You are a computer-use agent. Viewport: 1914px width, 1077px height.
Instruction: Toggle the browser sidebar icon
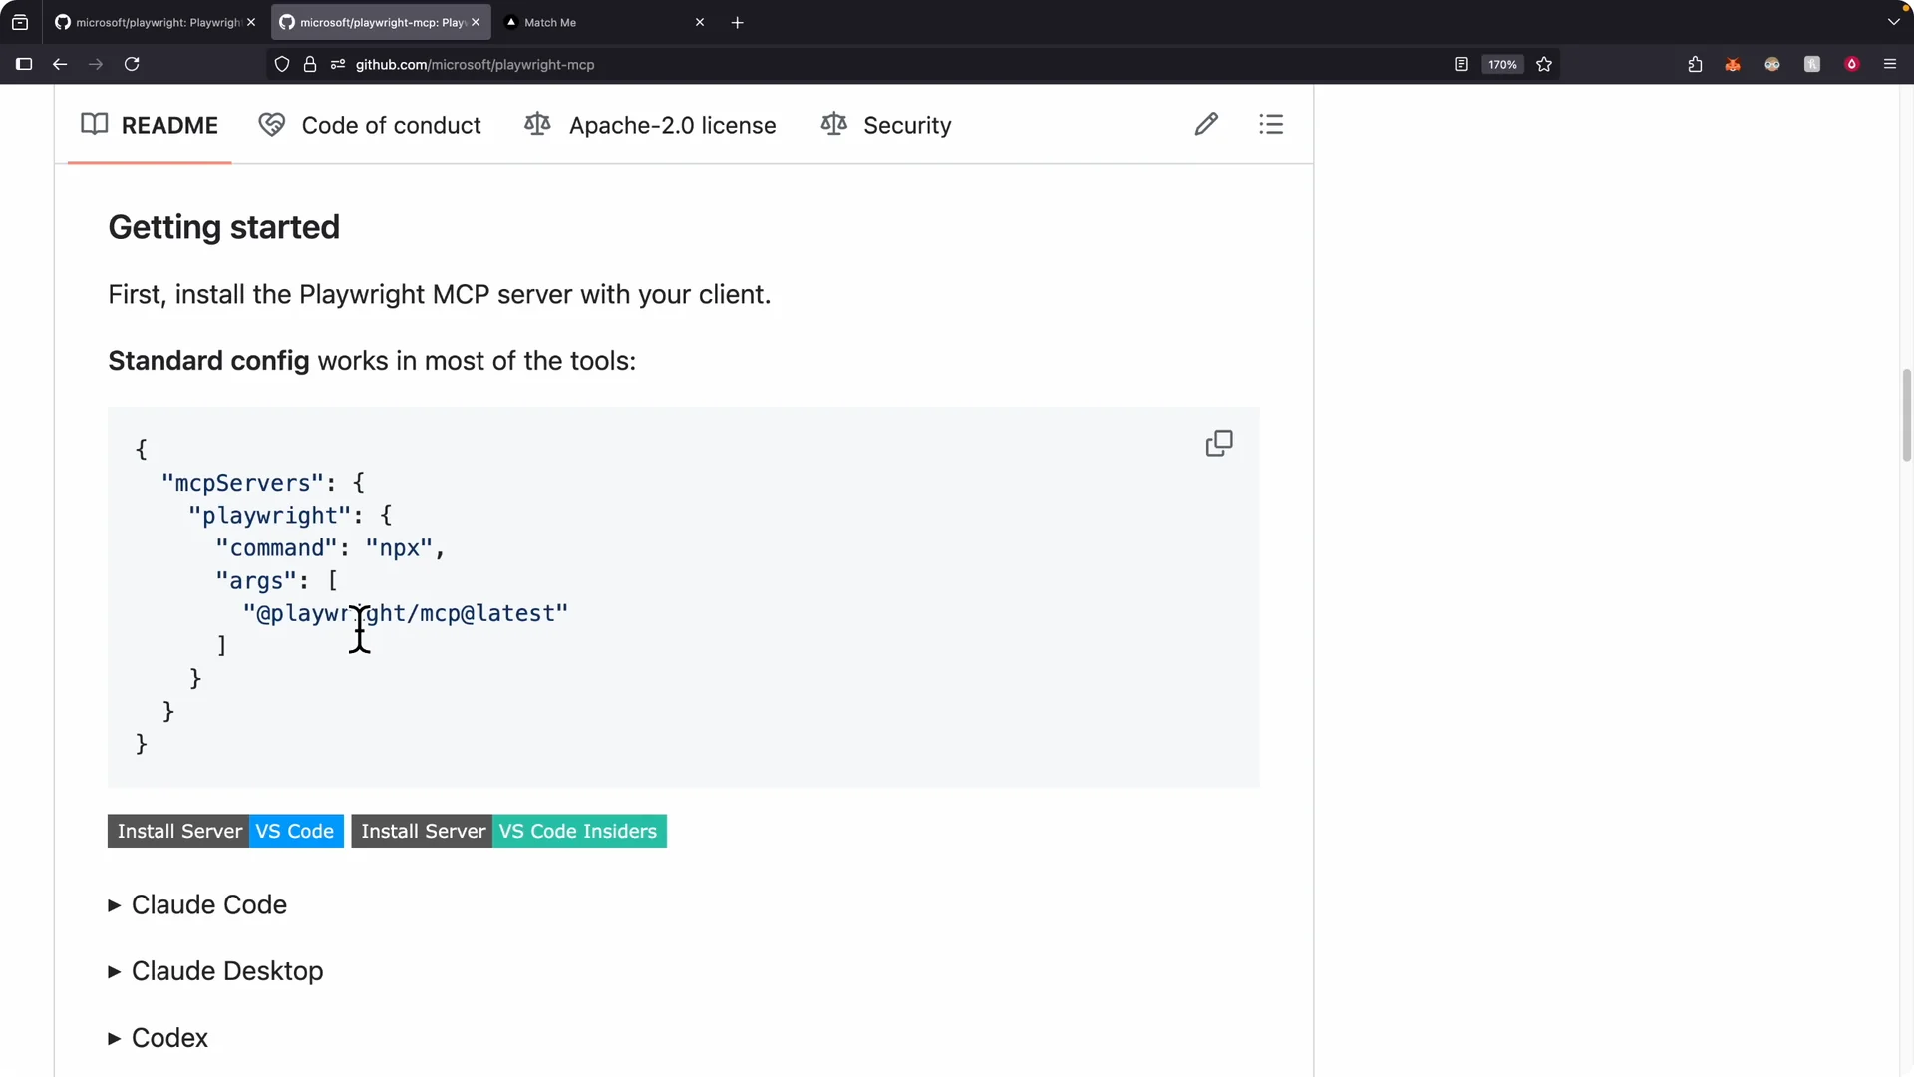(24, 64)
